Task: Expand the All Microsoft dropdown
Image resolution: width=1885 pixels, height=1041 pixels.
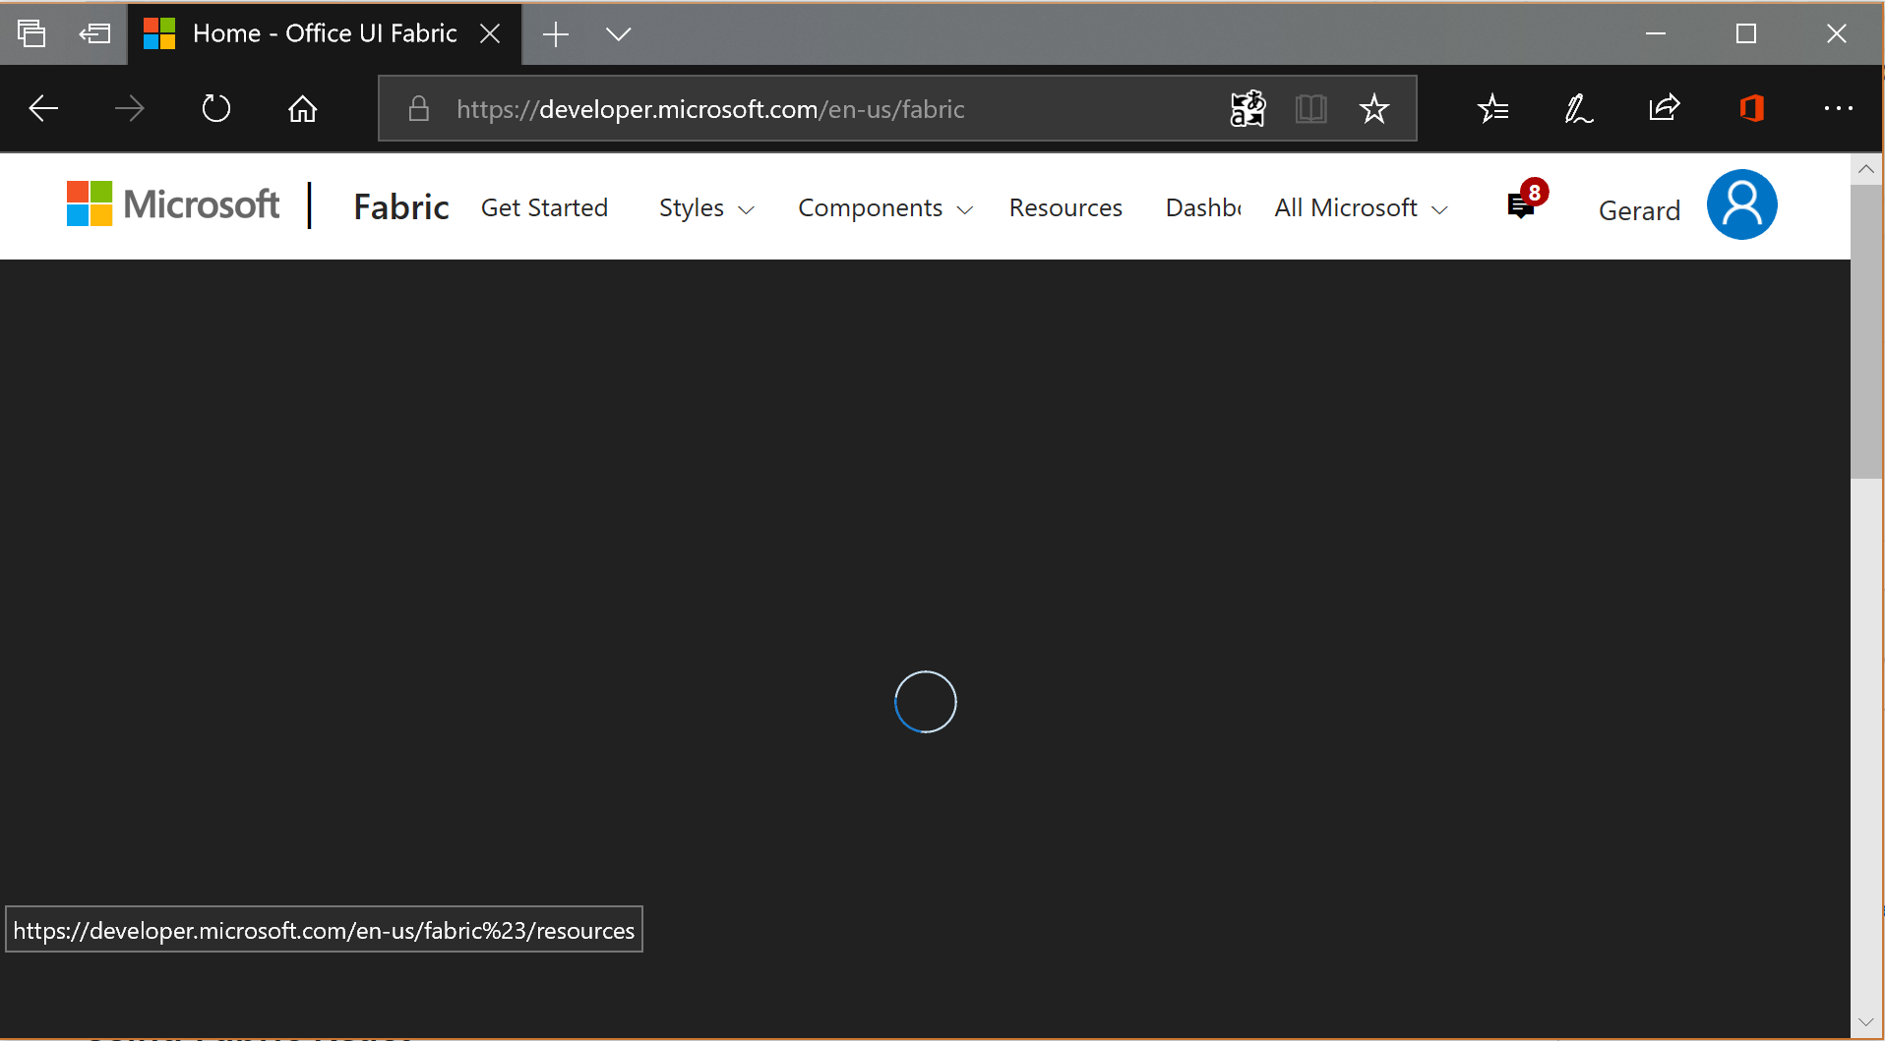Action: [x=1361, y=208]
